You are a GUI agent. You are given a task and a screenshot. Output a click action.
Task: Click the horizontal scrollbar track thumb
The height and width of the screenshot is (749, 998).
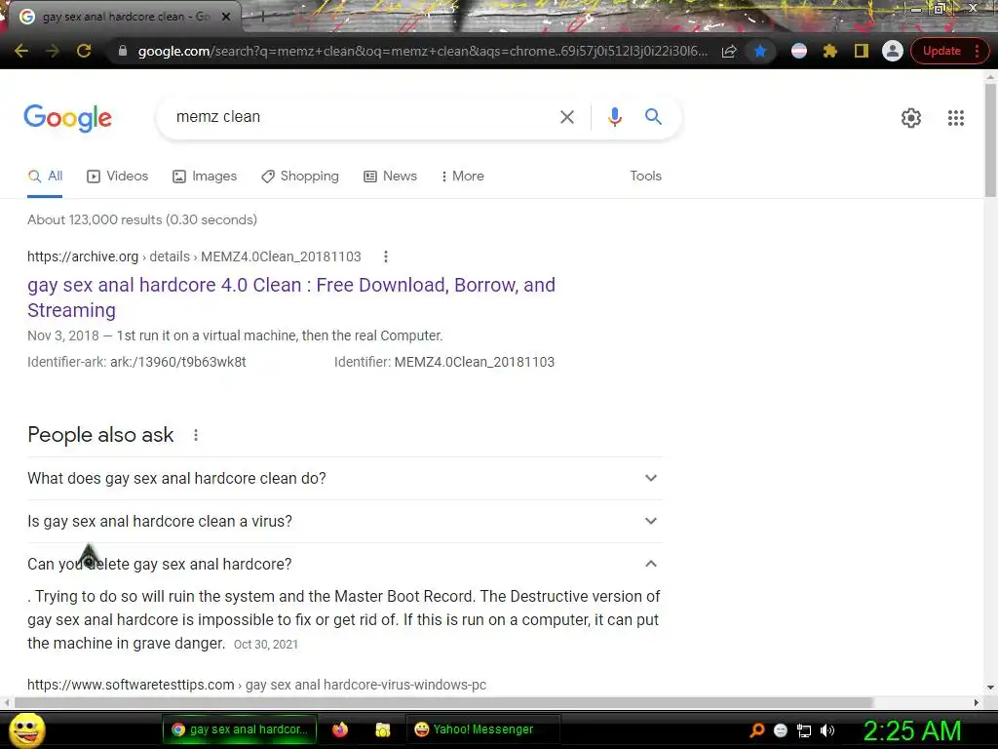(443, 702)
